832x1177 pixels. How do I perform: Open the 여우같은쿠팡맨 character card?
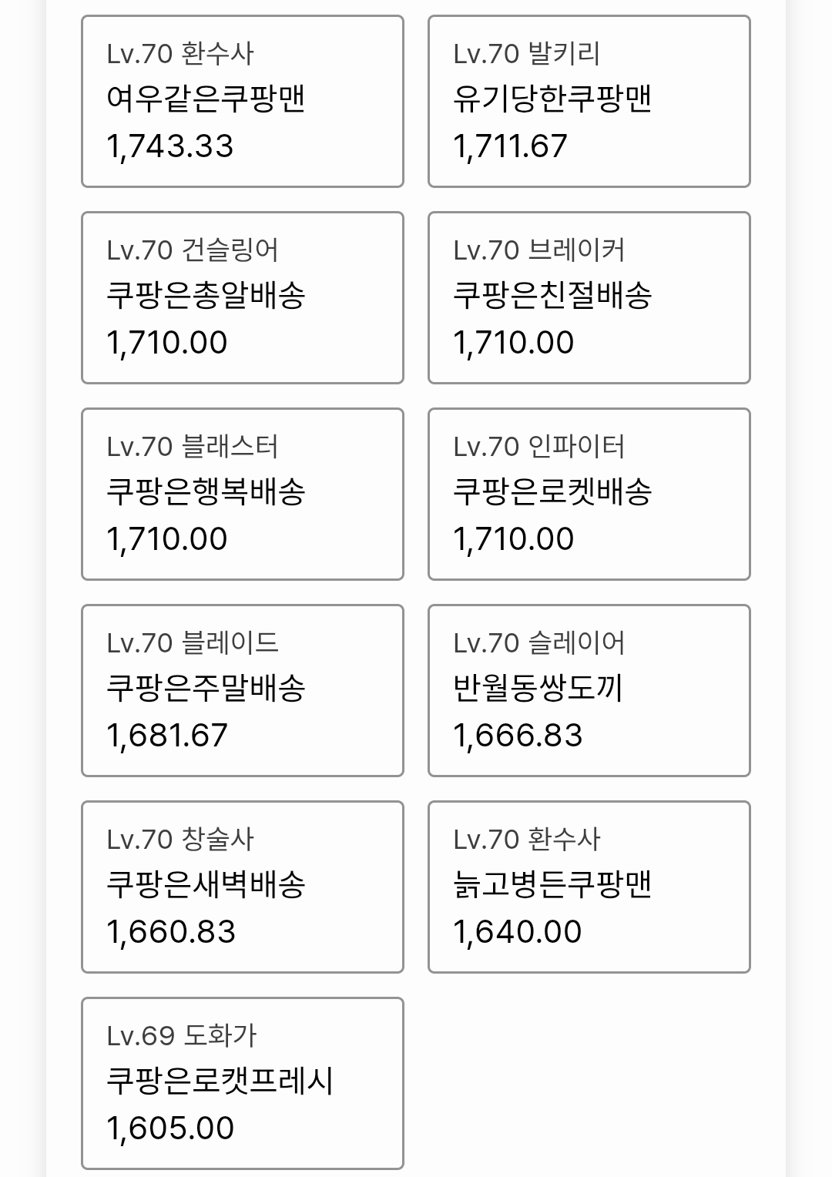[242, 101]
